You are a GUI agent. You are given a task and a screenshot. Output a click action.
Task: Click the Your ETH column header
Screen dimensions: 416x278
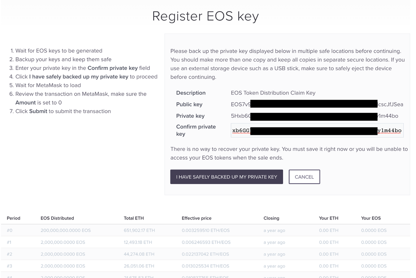[x=329, y=218]
